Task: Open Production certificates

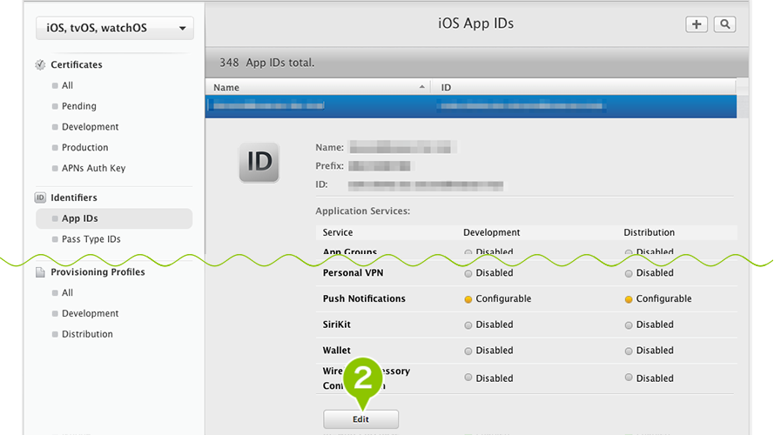Action: tap(85, 148)
